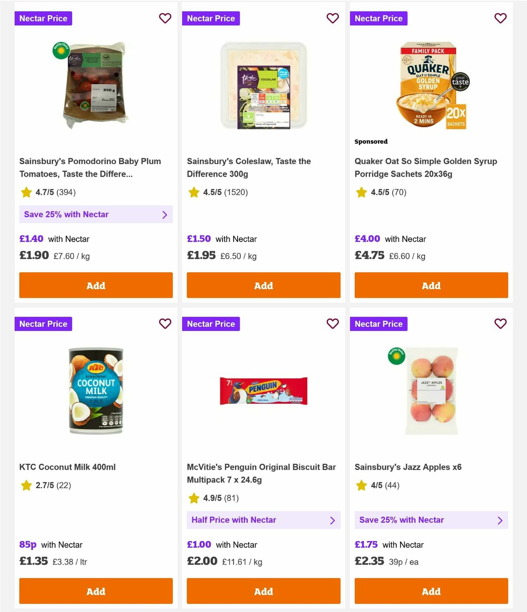Viewport: 527px width, 612px height.
Task: Toggle the Nectar Price badge on the Jazz Apples
Action: point(379,324)
